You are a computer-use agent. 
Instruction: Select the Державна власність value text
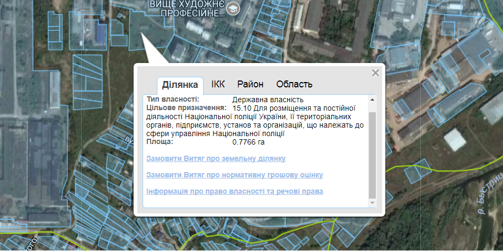click(268, 100)
